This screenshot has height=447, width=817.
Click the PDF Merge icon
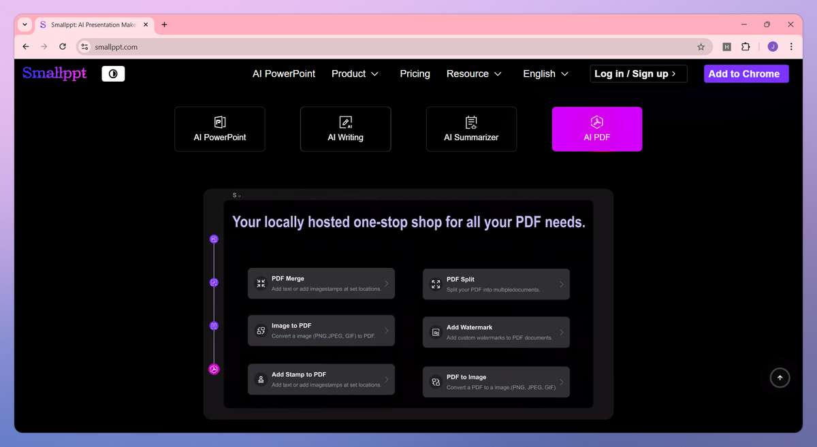261,284
